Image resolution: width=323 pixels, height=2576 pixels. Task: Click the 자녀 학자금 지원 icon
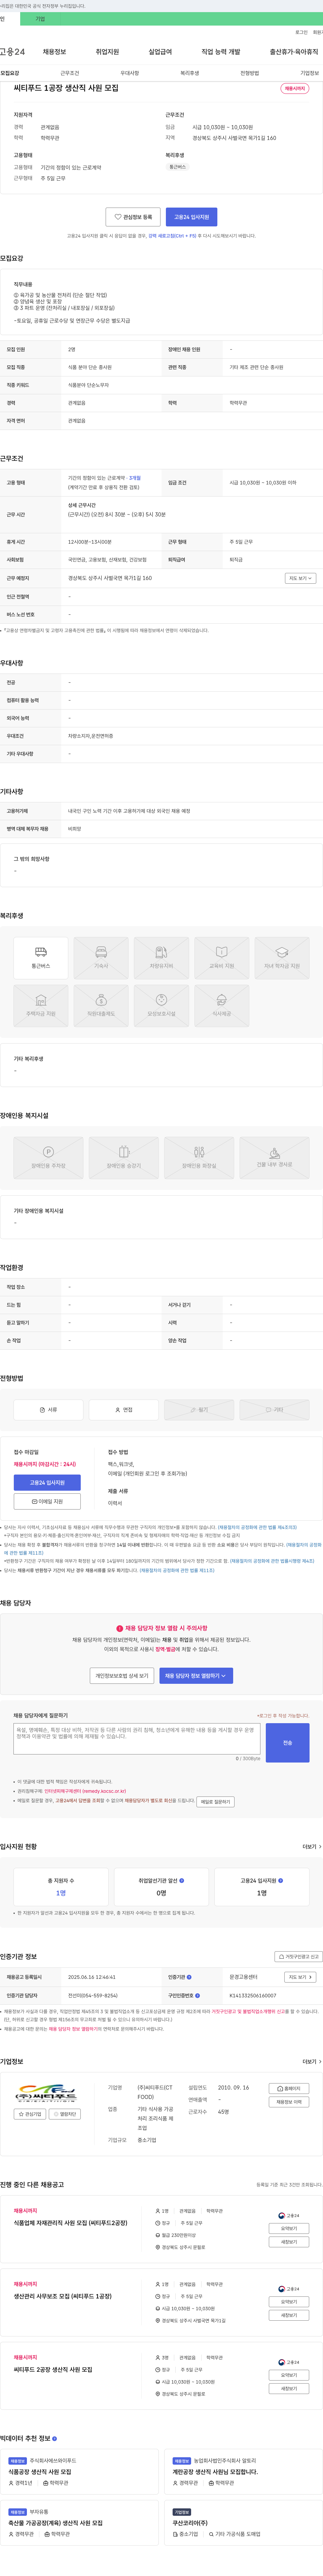coord(282,958)
